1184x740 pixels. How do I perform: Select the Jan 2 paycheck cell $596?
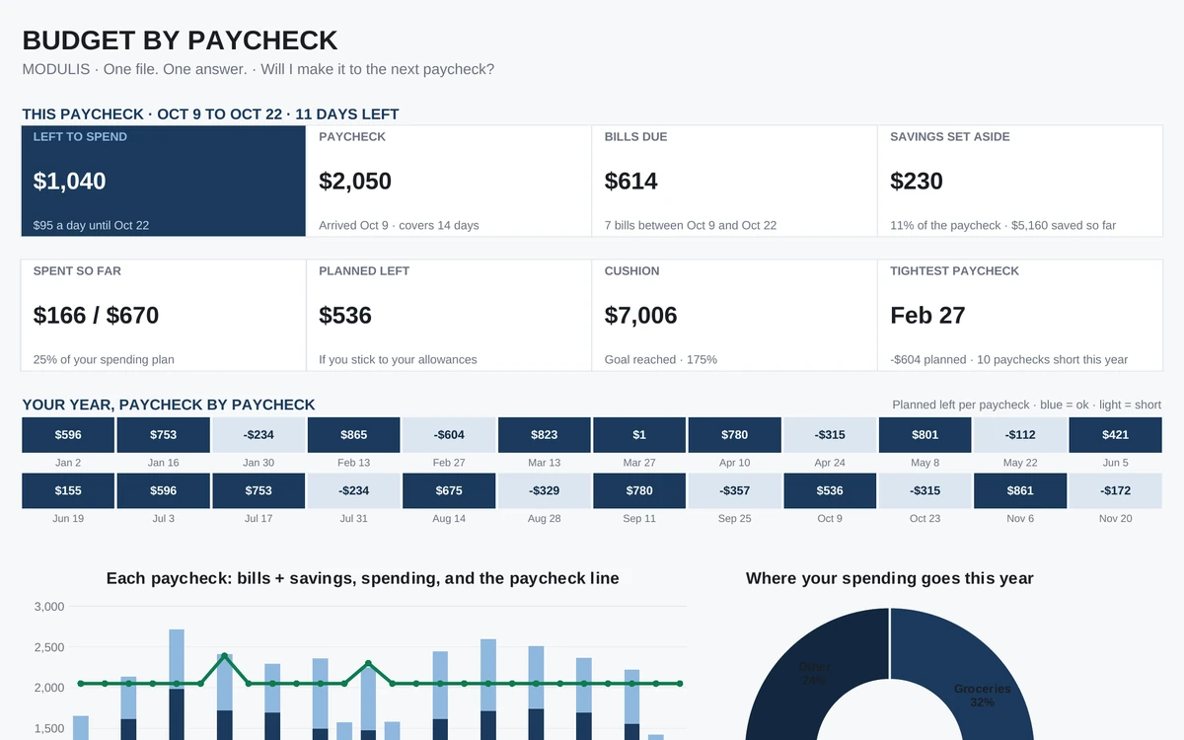(x=68, y=435)
